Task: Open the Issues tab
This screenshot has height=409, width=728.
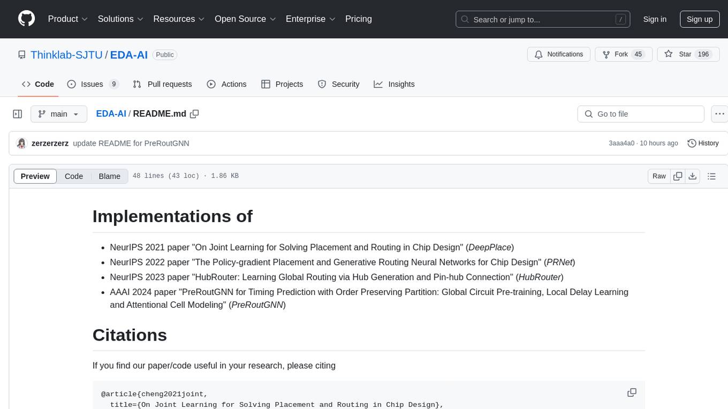Action: (x=93, y=84)
